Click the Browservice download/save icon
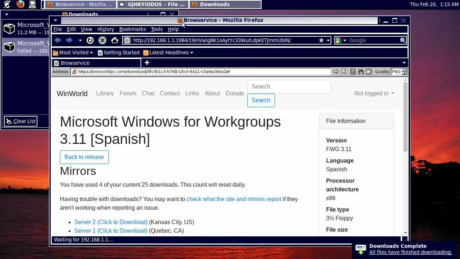The width and height of the screenshot is (460, 259). (x=353, y=72)
